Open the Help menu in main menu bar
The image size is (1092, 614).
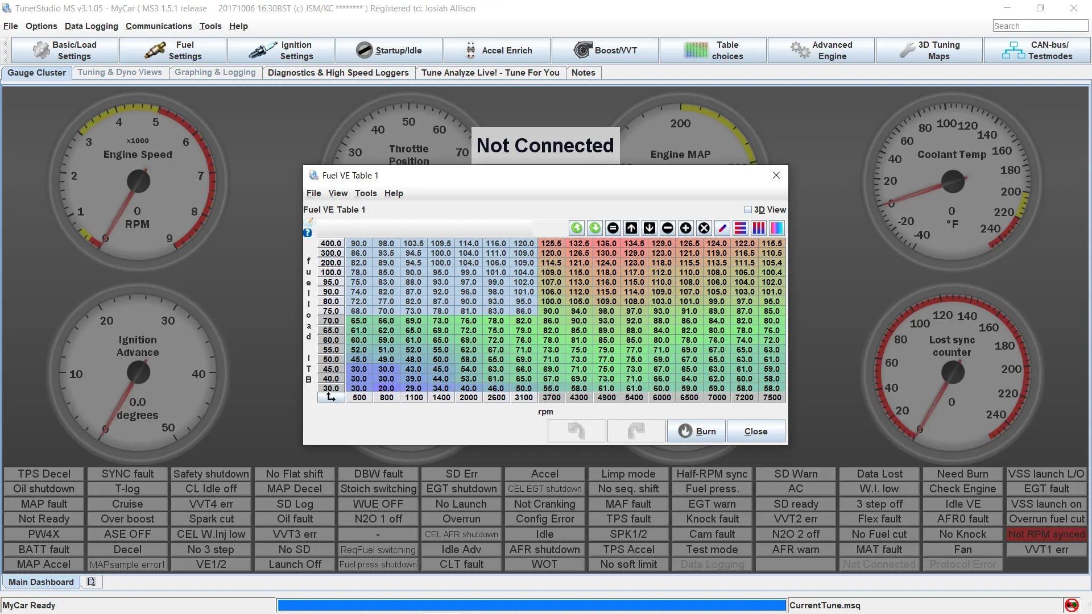click(x=238, y=26)
